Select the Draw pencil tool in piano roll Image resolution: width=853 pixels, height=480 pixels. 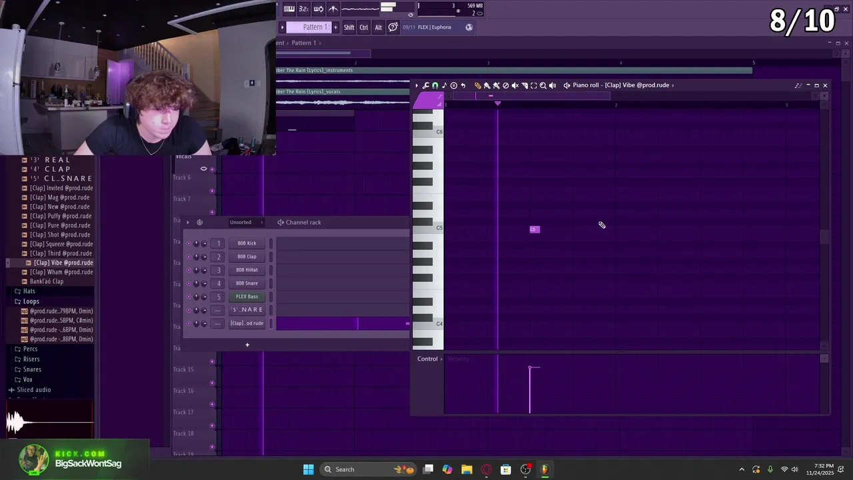(x=478, y=85)
